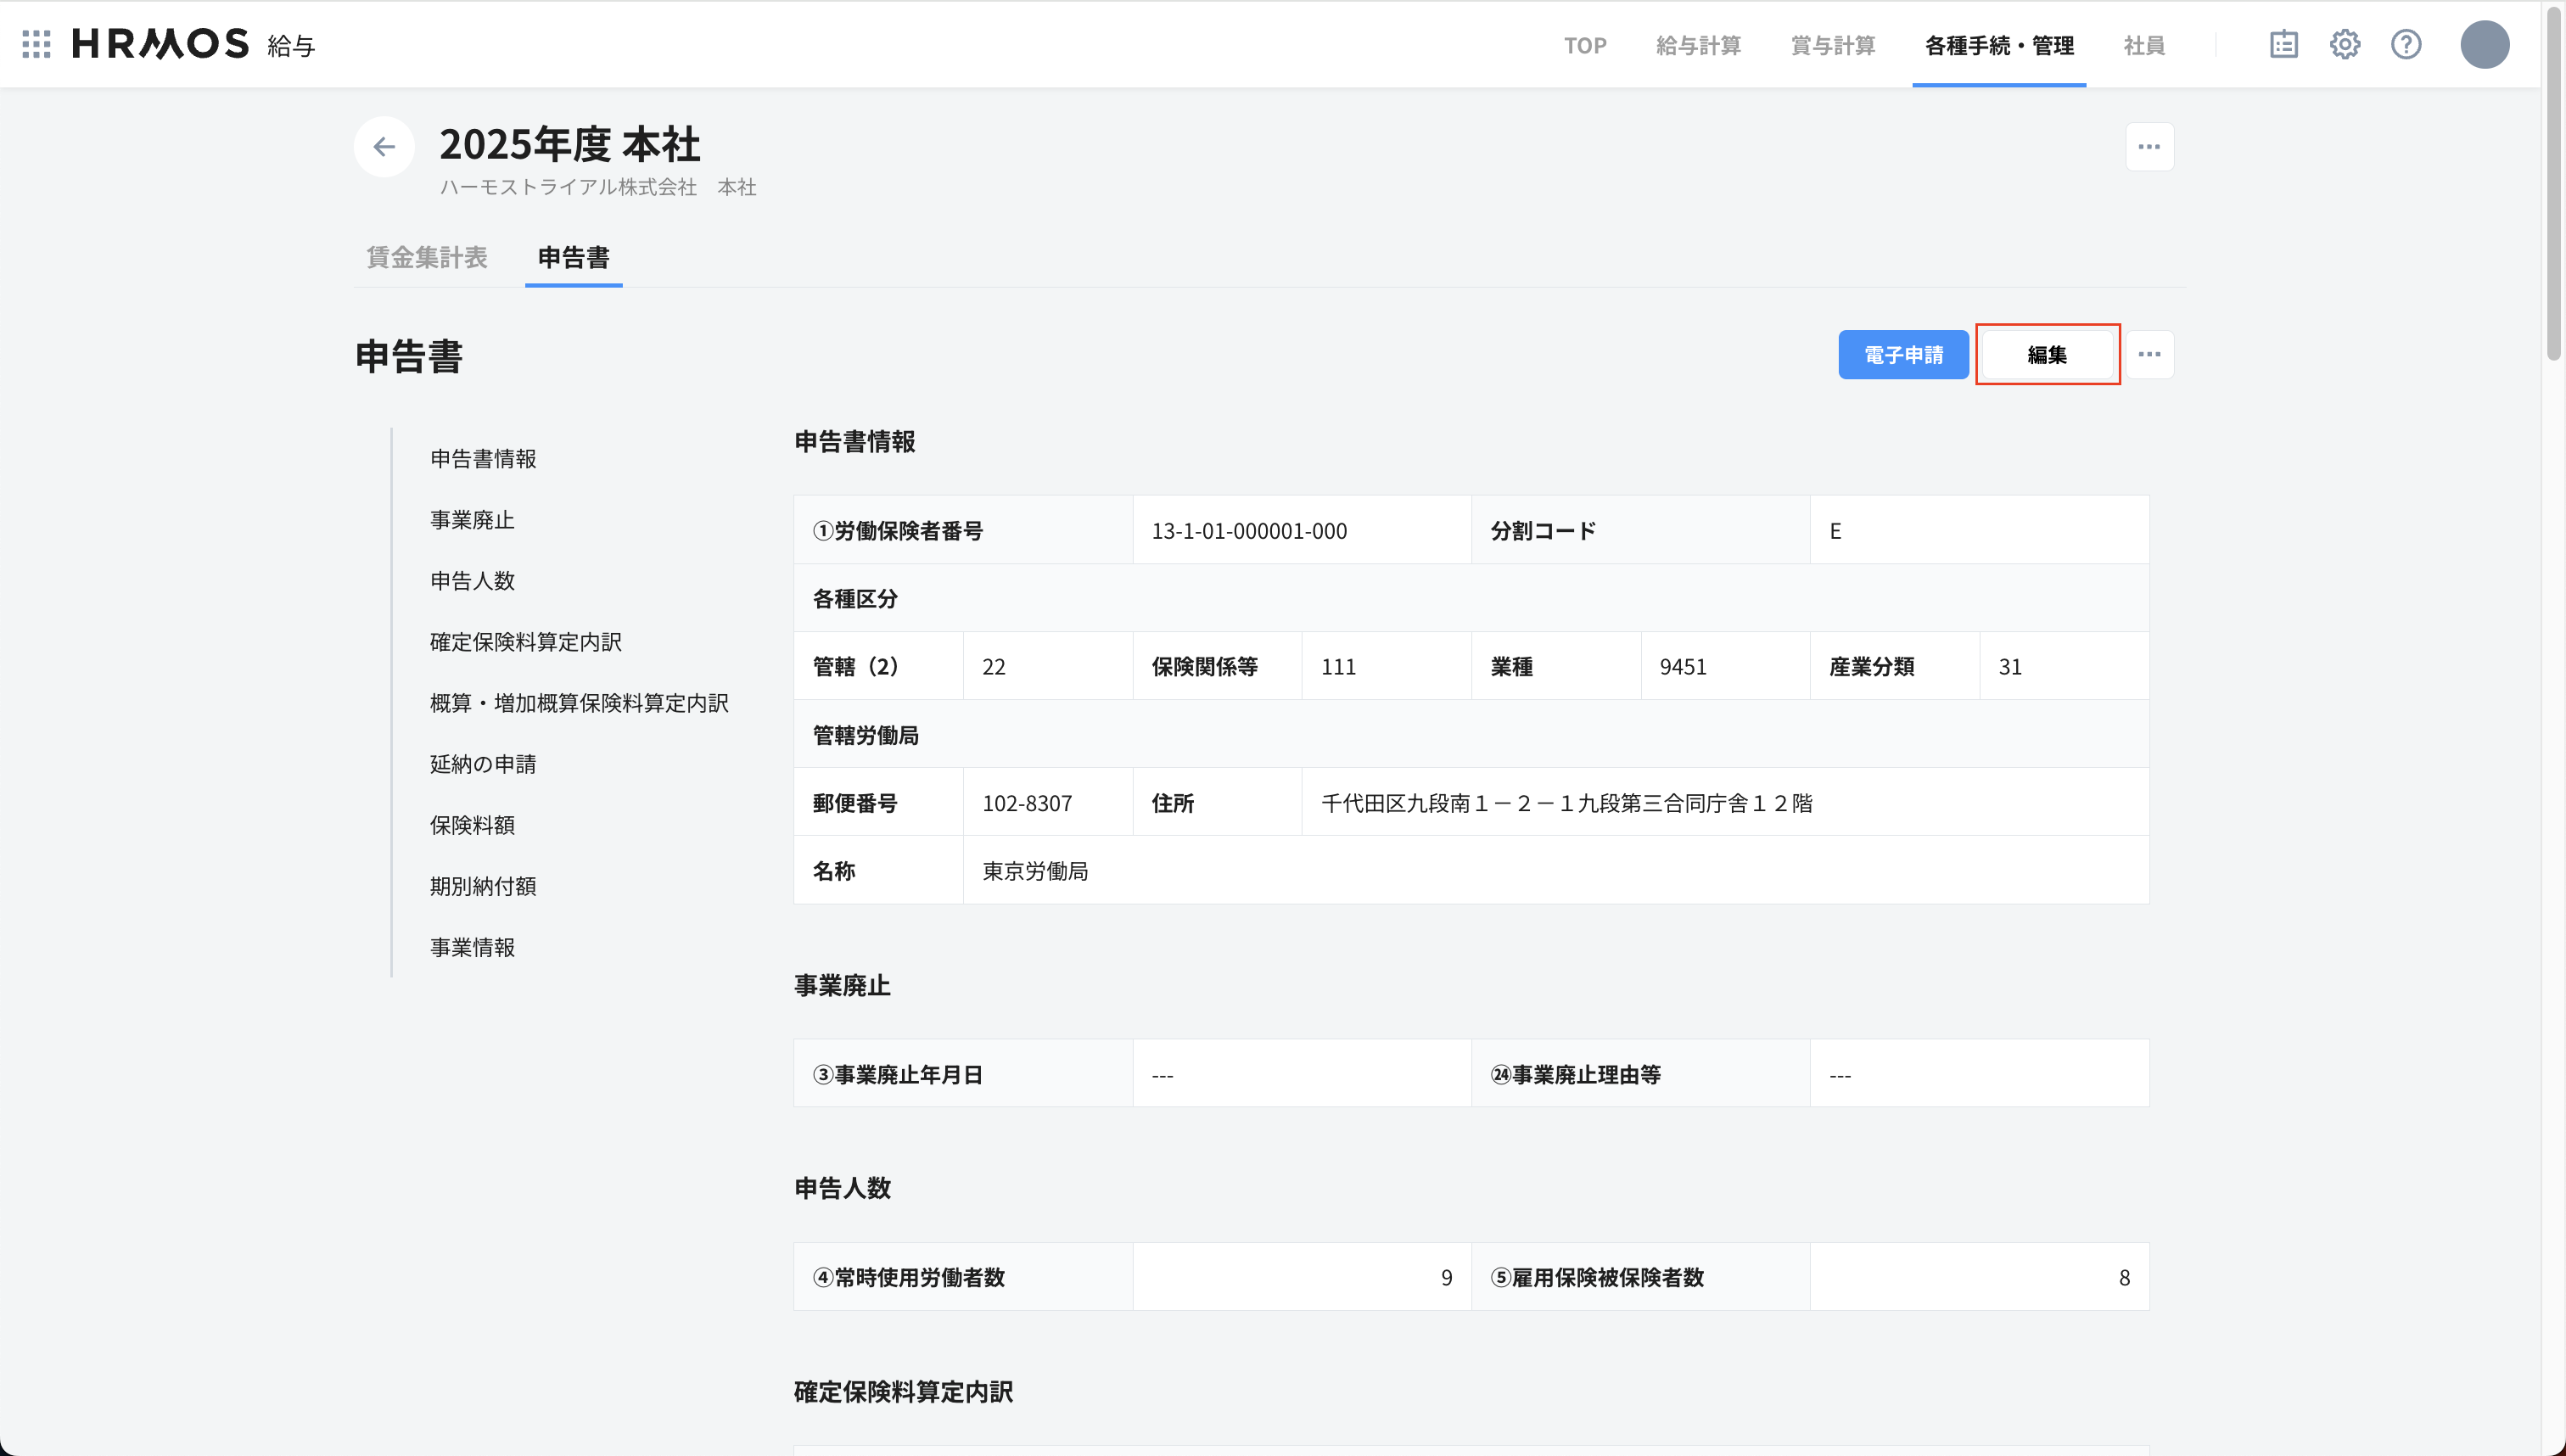Click the back arrow beside 2025年度 本社
The height and width of the screenshot is (1456, 2566).
(384, 146)
